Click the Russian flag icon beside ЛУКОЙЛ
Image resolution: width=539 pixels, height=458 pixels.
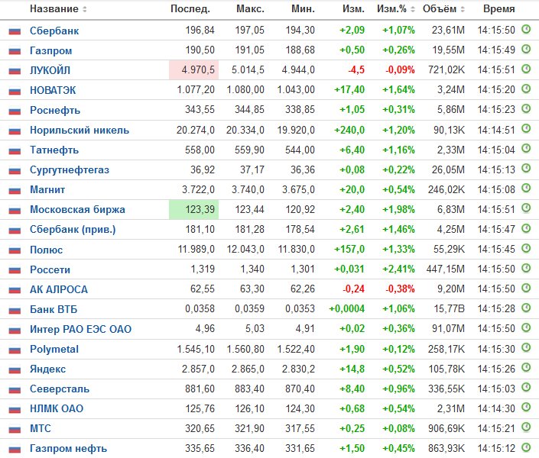point(15,71)
